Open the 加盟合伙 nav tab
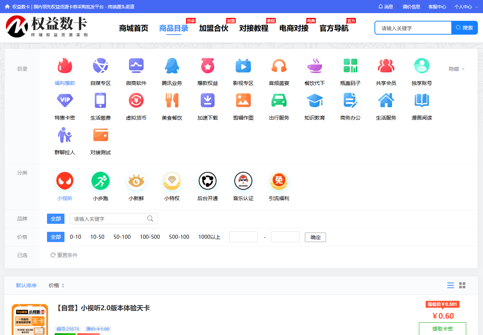The height and width of the screenshot is (335, 483). click(x=214, y=28)
